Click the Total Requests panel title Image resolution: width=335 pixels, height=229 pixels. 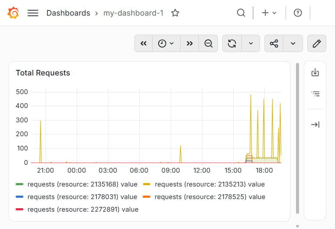(x=43, y=73)
